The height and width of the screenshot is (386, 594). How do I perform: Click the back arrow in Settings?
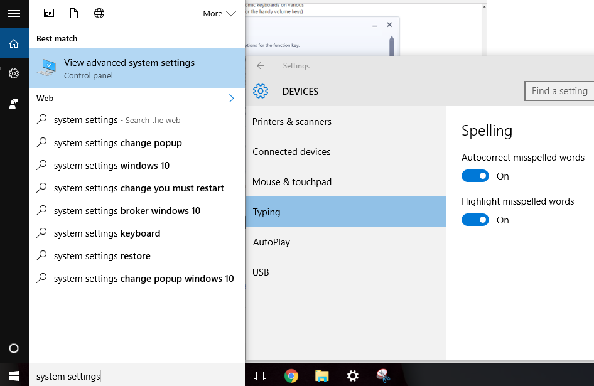click(x=261, y=65)
